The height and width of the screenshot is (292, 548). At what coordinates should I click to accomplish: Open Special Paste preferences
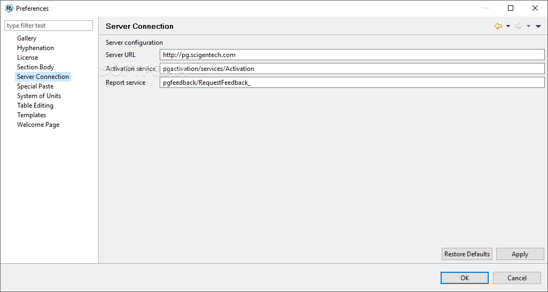pyautogui.click(x=35, y=86)
